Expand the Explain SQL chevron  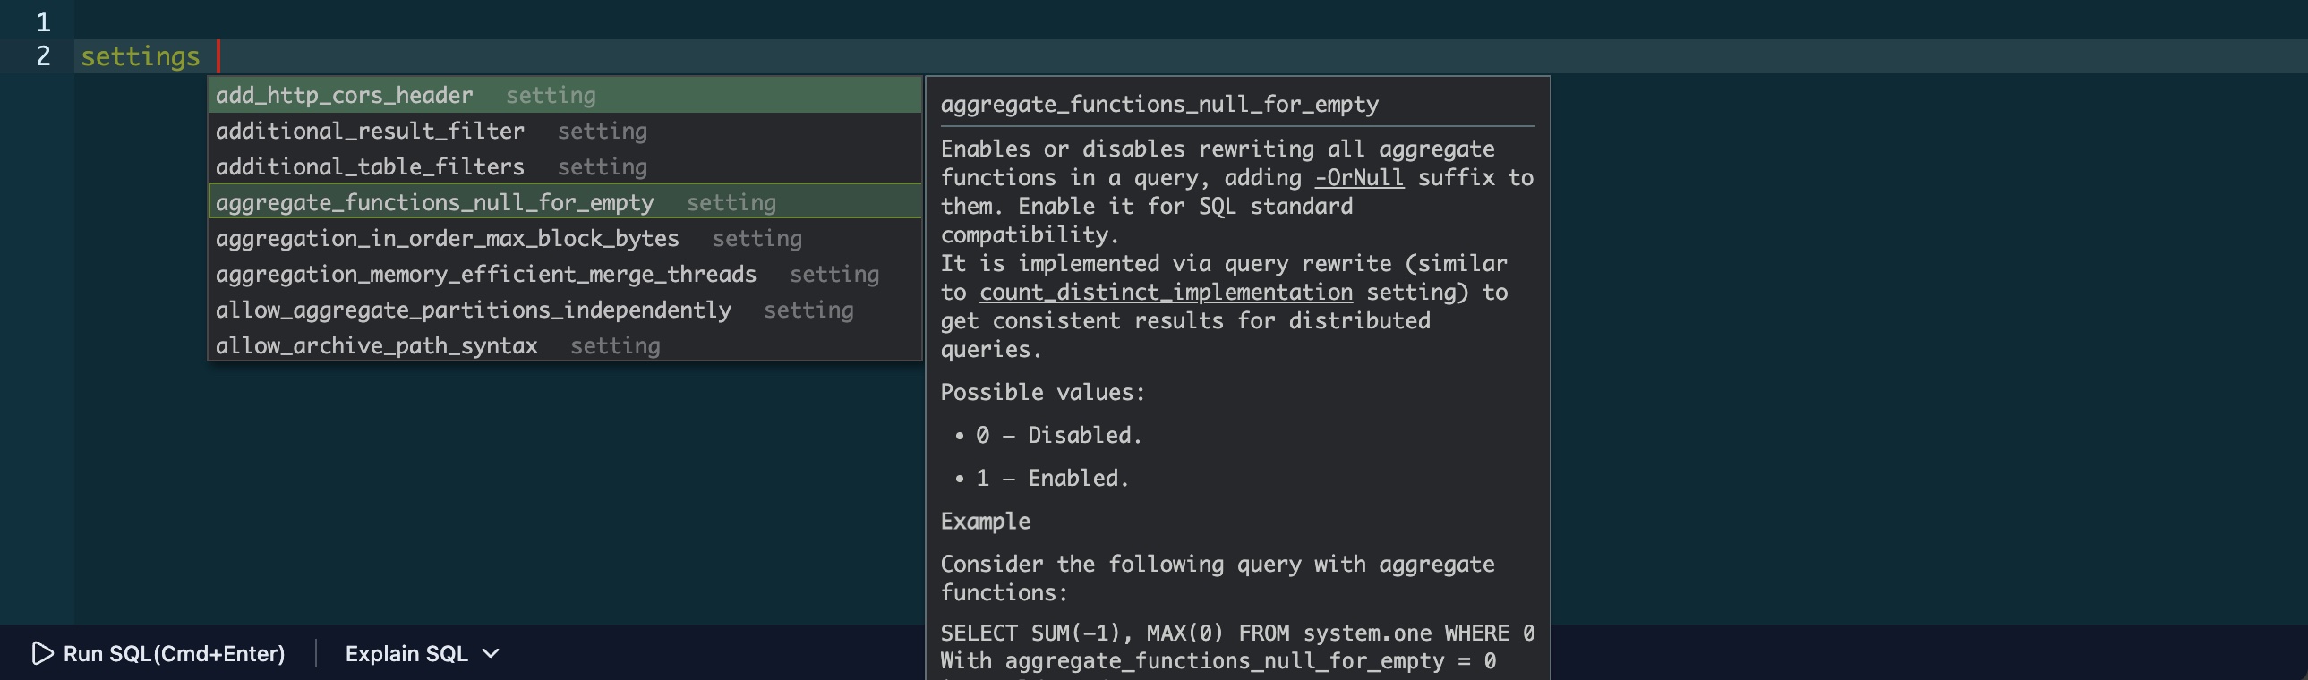[x=491, y=655]
